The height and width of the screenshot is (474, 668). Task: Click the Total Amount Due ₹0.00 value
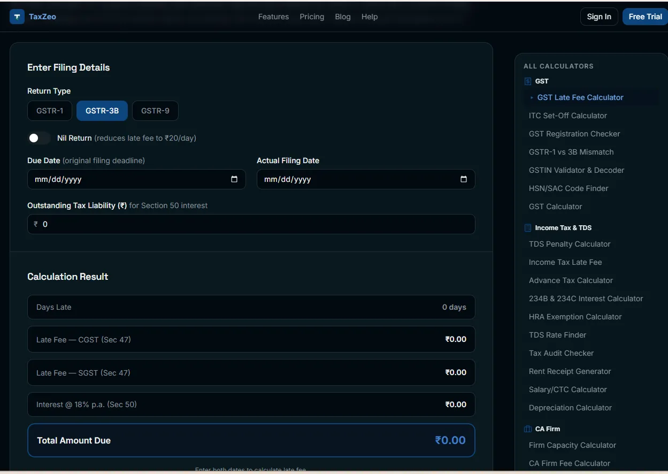click(450, 440)
